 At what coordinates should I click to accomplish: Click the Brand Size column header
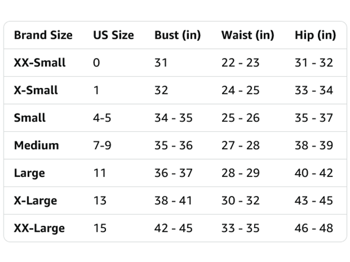[x=43, y=35]
